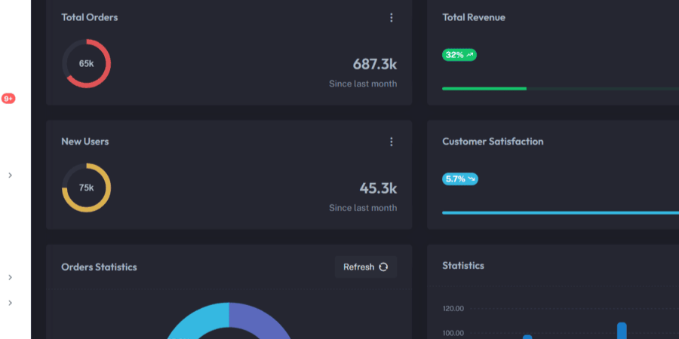Click the Customer Satisfaction heading

click(493, 142)
